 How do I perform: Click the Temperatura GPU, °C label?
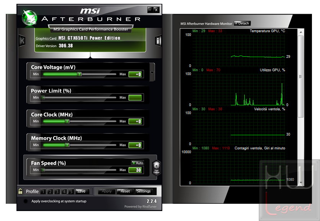[x=267, y=31]
